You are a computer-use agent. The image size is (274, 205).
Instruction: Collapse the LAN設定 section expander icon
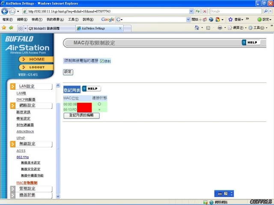click(x=12, y=86)
